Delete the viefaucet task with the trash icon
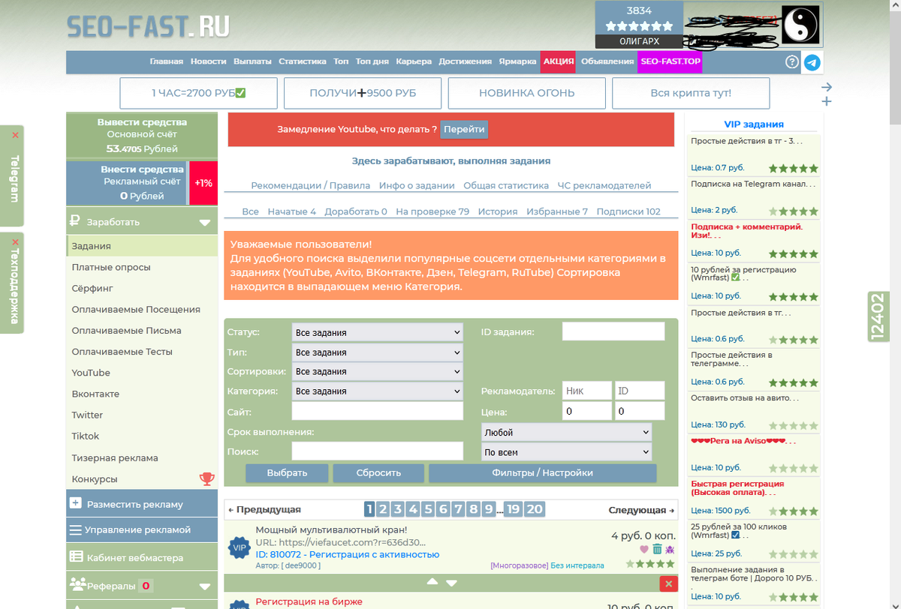901x609 pixels. pos(657,550)
